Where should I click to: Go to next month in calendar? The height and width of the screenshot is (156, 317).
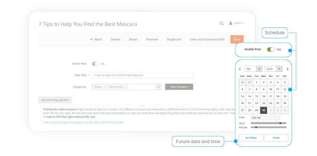click(287, 69)
